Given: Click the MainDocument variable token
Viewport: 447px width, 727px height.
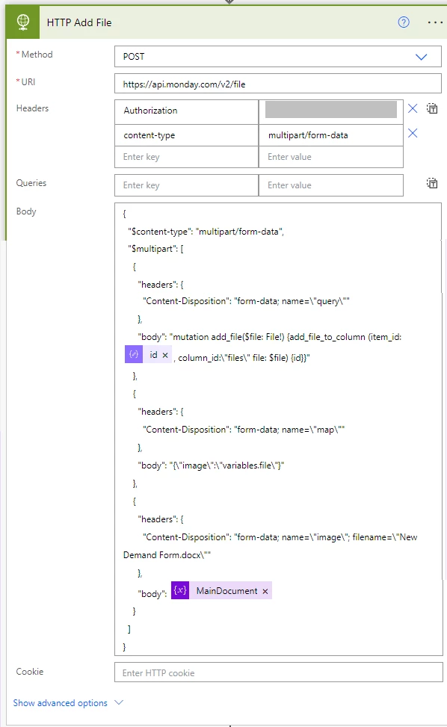Looking at the screenshot, I should pyautogui.click(x=221, y=591).
